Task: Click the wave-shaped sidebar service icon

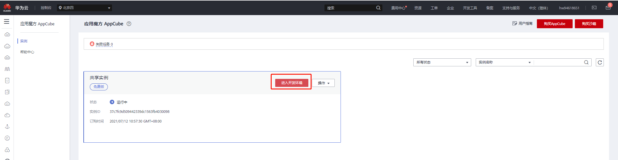Action: click(x=7, y=69)
